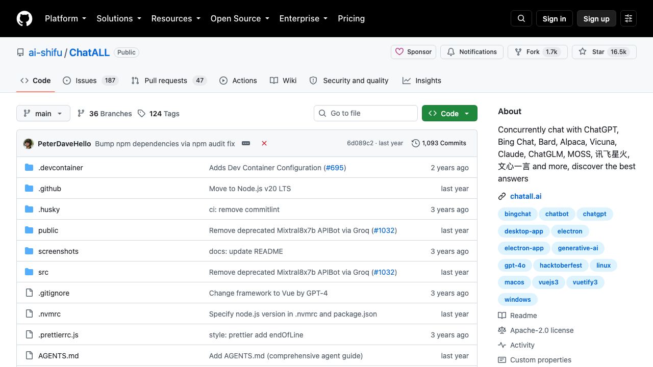The height and width of the screenshot is (367, 653).
Task: Click the public folder icon
Action: pos(29,230)
